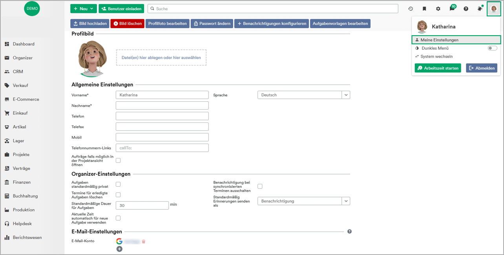
Task: Open settings gear icon in top bar
Action: point(438,9)
